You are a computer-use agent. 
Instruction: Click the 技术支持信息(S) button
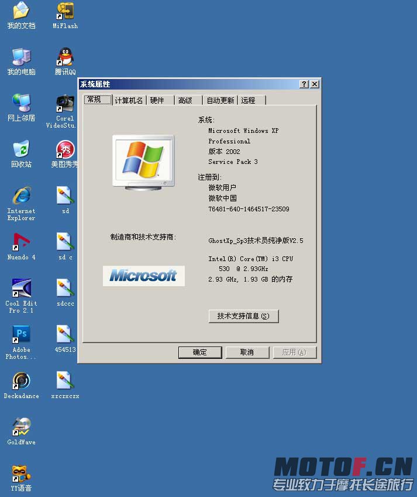[x=243, y=316]
